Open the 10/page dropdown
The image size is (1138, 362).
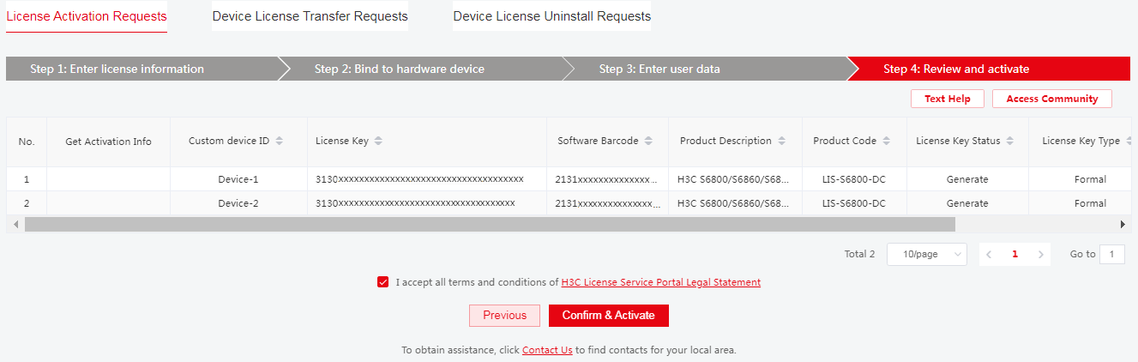coord(926,255)
